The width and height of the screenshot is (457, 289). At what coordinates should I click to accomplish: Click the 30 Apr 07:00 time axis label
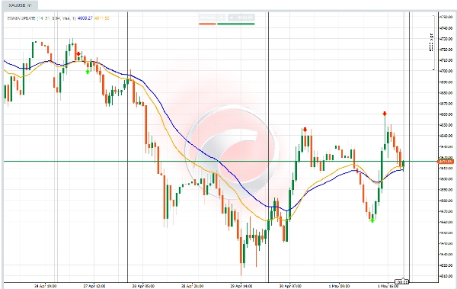(x=290, y=286)
